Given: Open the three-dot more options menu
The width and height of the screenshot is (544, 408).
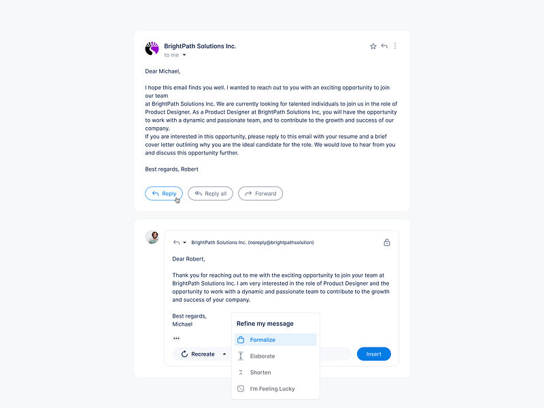Looking at the screenshot, I should [395, 46].
